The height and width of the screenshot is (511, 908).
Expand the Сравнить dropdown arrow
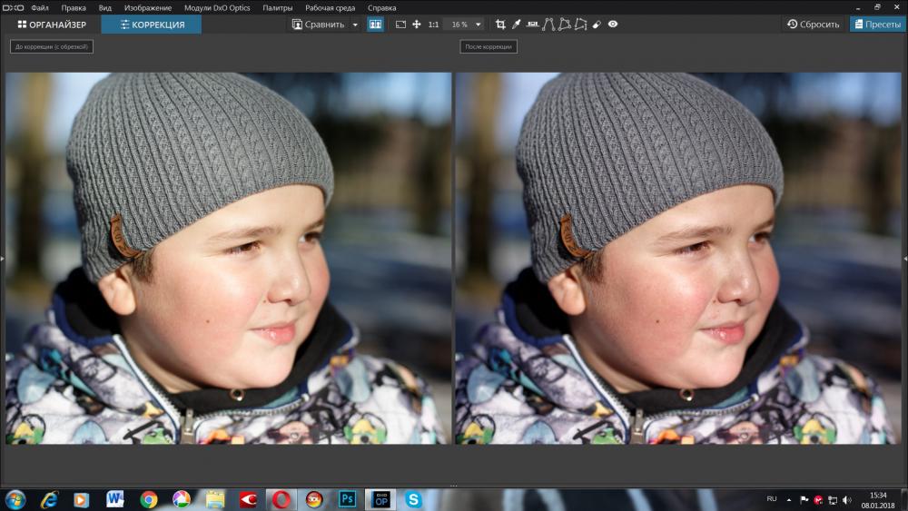[x=355, y=25]
